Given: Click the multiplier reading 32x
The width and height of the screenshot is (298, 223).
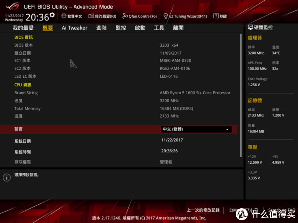Looking at the screenshot, I should click(275, 69).
